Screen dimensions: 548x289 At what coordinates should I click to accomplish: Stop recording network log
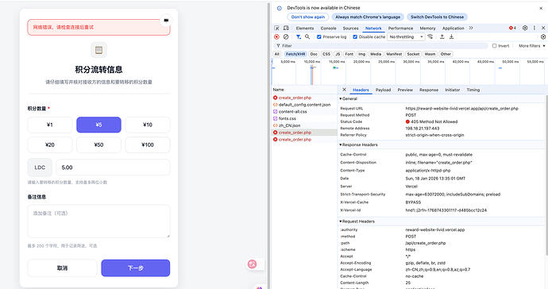click(x=277, y=37)
